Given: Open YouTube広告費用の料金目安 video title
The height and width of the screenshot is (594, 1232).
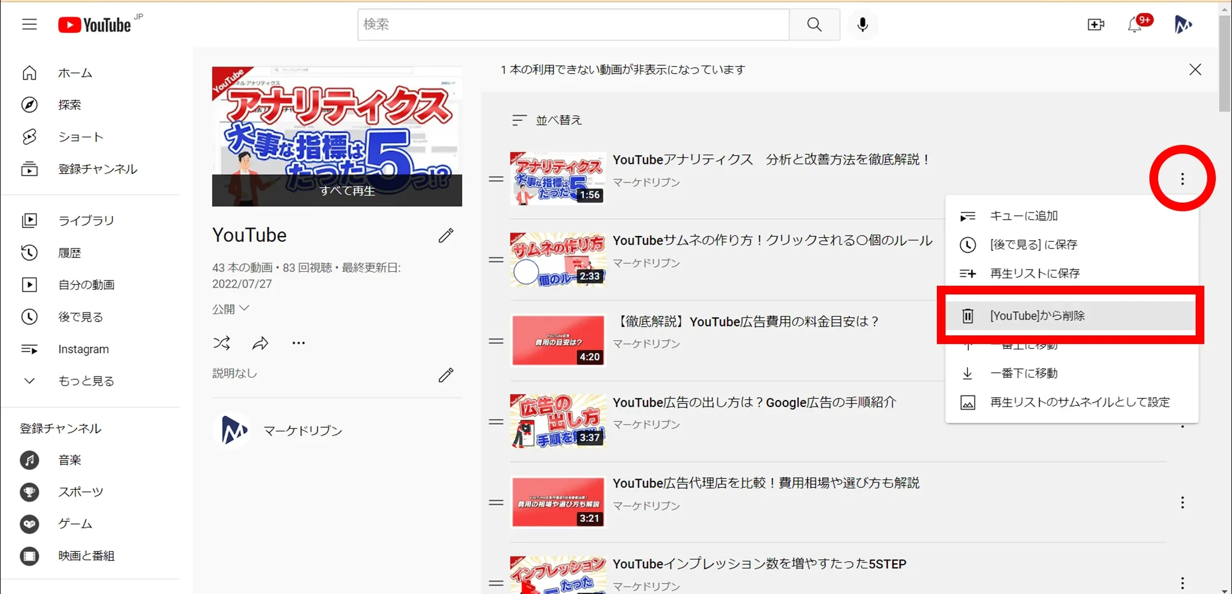Looking at the screenshot, I should click(746, 322).
